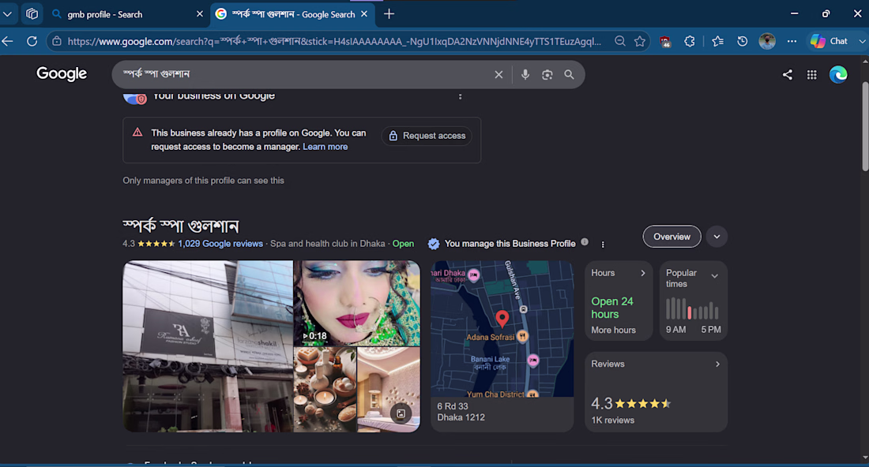Go to Google homepage logo
869x467 pixels.
[62, 73]
